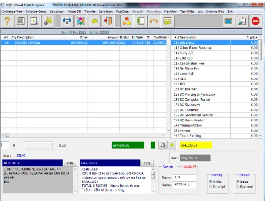265x201 pixels.
Task: Select the Artno sort radio button
Action: 210,181
